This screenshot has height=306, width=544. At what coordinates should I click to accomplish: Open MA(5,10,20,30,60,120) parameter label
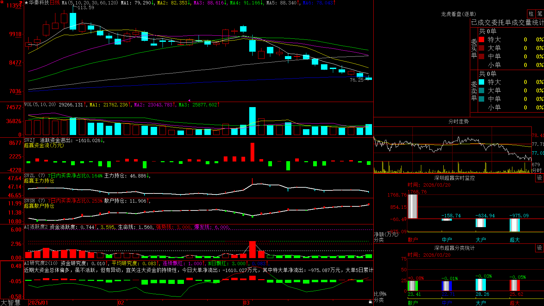(x=90, y=3)
